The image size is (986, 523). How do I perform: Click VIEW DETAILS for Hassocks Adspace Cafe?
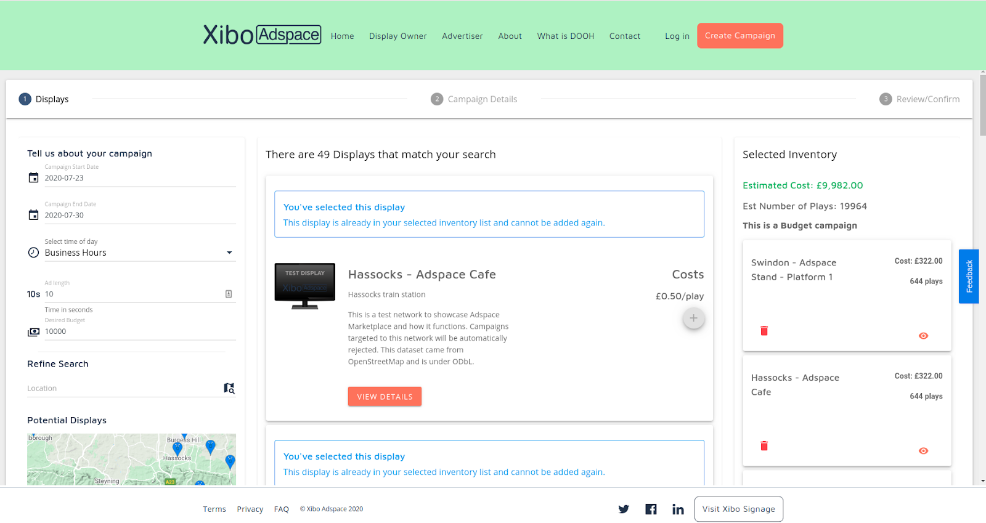385,397
